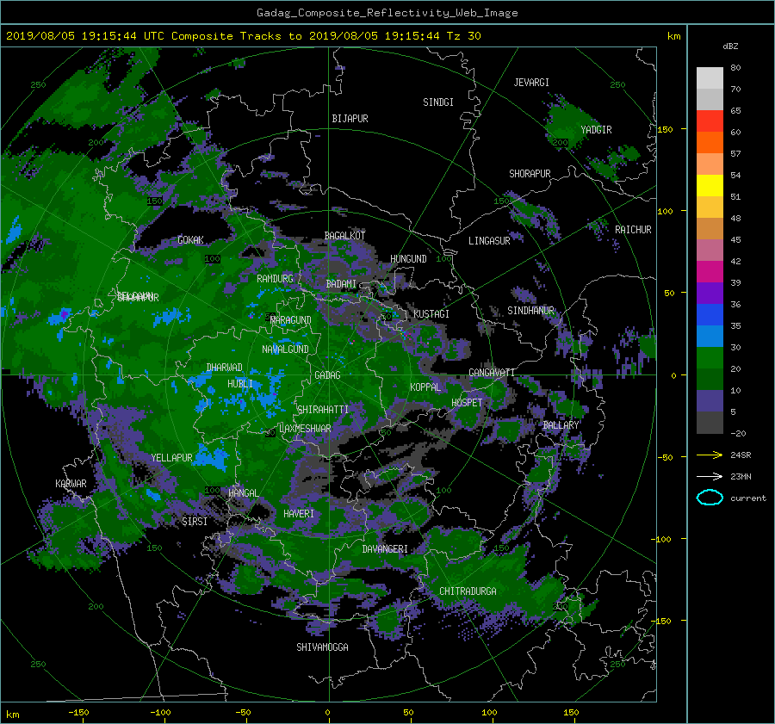This screenshot has width=775, height=724.
Task: Click the HANGAL city label
Action: tap(243, 493)
